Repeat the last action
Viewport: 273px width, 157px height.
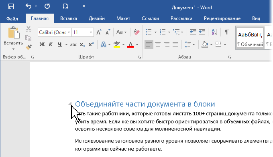coord(47,6)
